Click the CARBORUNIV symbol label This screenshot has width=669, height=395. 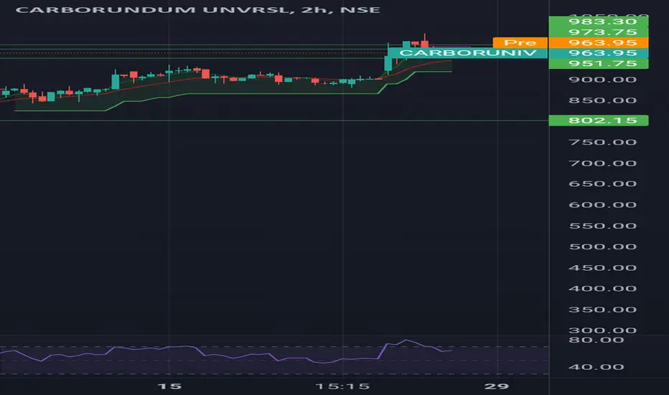(467, 53)
